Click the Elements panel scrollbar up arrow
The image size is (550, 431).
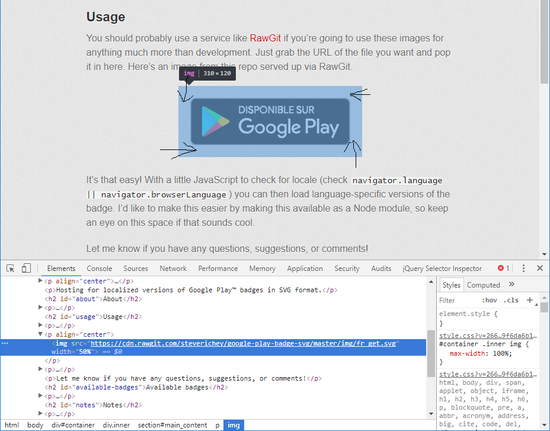(431, 282)
